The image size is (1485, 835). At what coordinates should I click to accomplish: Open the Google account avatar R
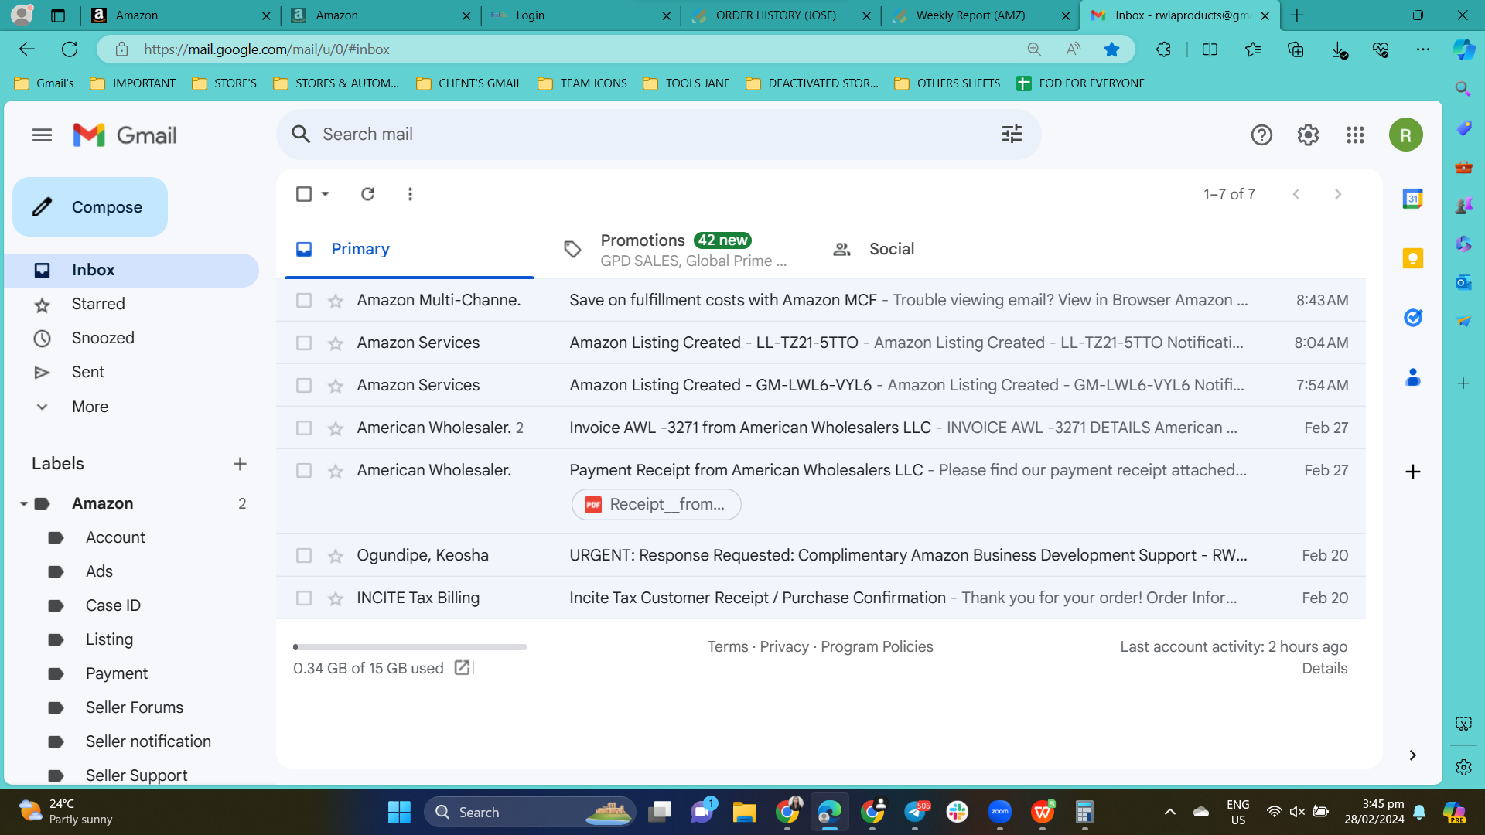(1405, 135)
